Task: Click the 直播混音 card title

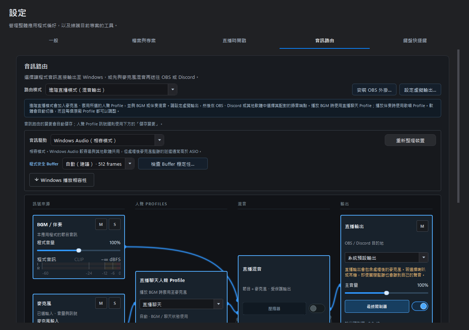Action: 252,269
